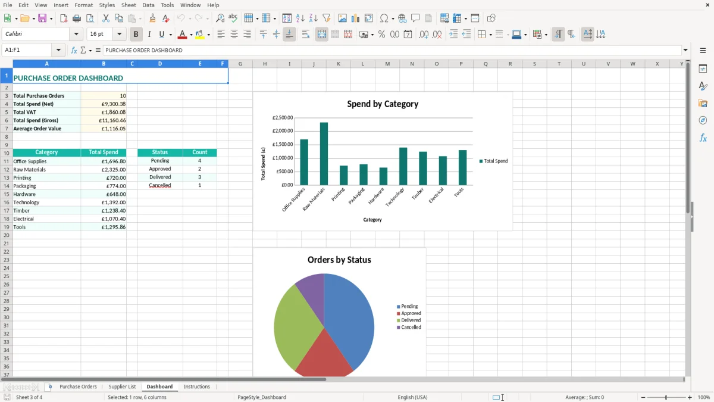Image resolution: width=714 pixels, height=402 pixels.
Task: Click the AutoFilter funnel icon
Action: click(327, 18)
